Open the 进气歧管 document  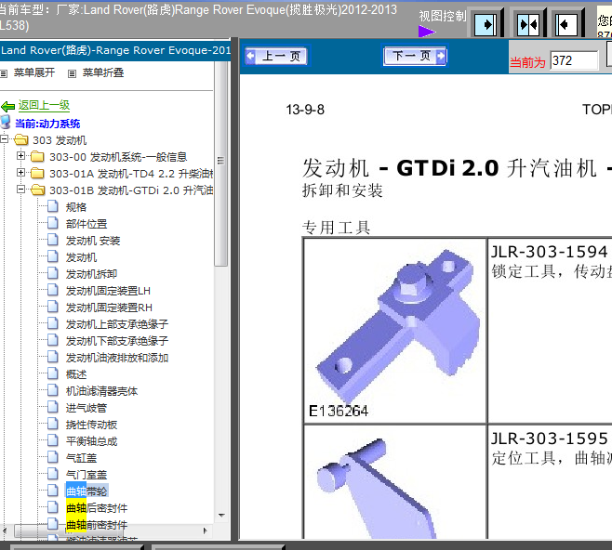[86, 408]
